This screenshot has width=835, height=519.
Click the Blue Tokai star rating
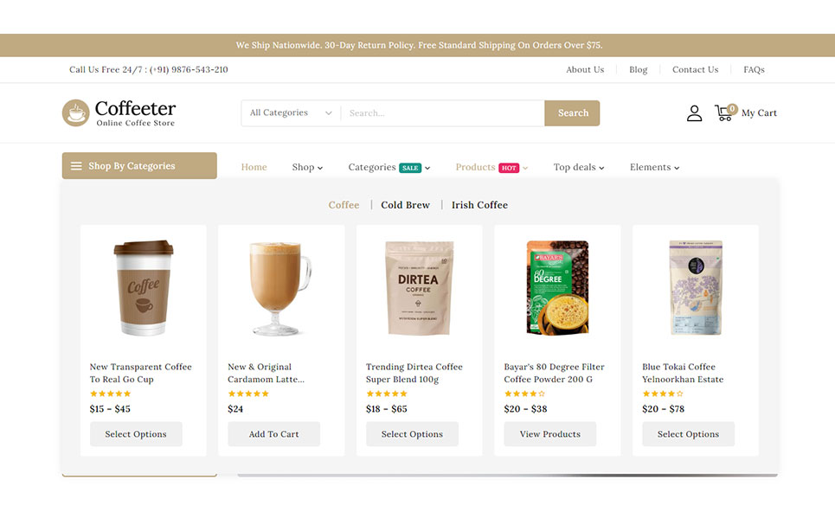pyautogui.click(x=663, y=394)
